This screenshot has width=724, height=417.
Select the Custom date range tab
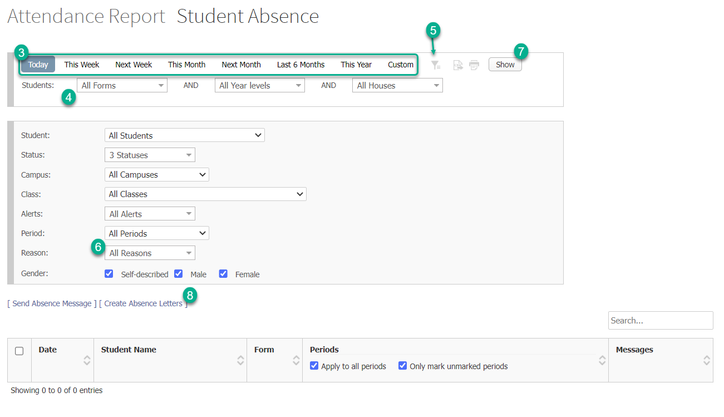(400, 65)
